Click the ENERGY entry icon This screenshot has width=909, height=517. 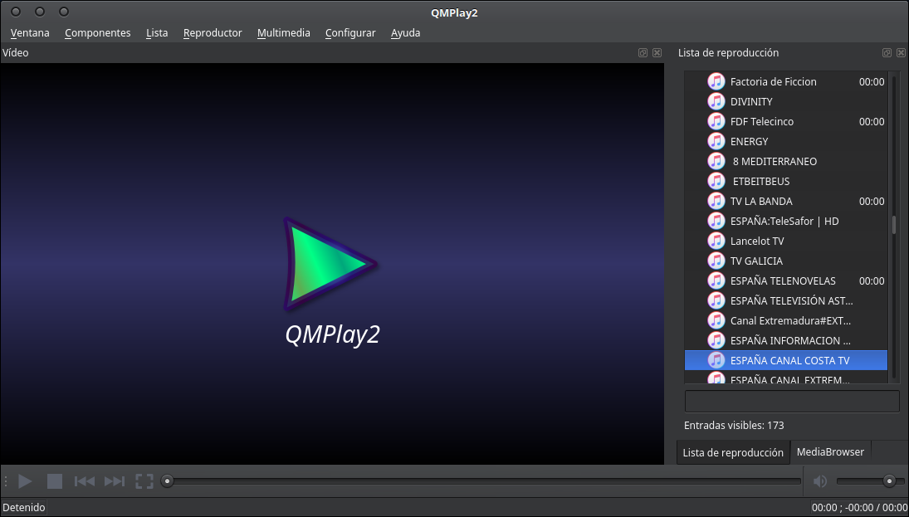(716, 141)
